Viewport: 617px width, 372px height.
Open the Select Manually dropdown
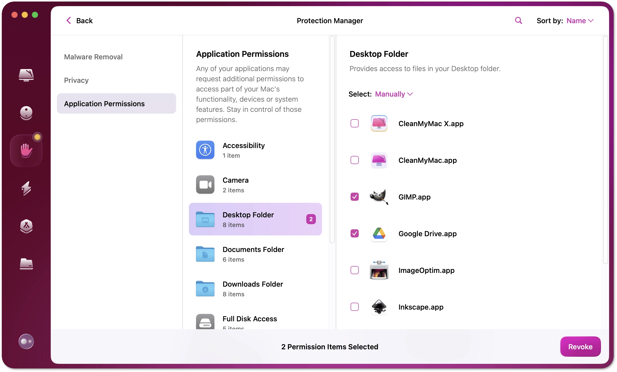pos(394,94)
